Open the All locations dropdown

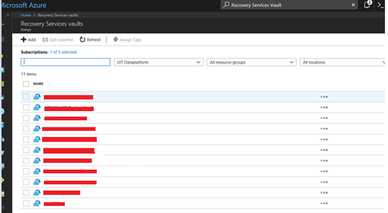click(343, 62)
